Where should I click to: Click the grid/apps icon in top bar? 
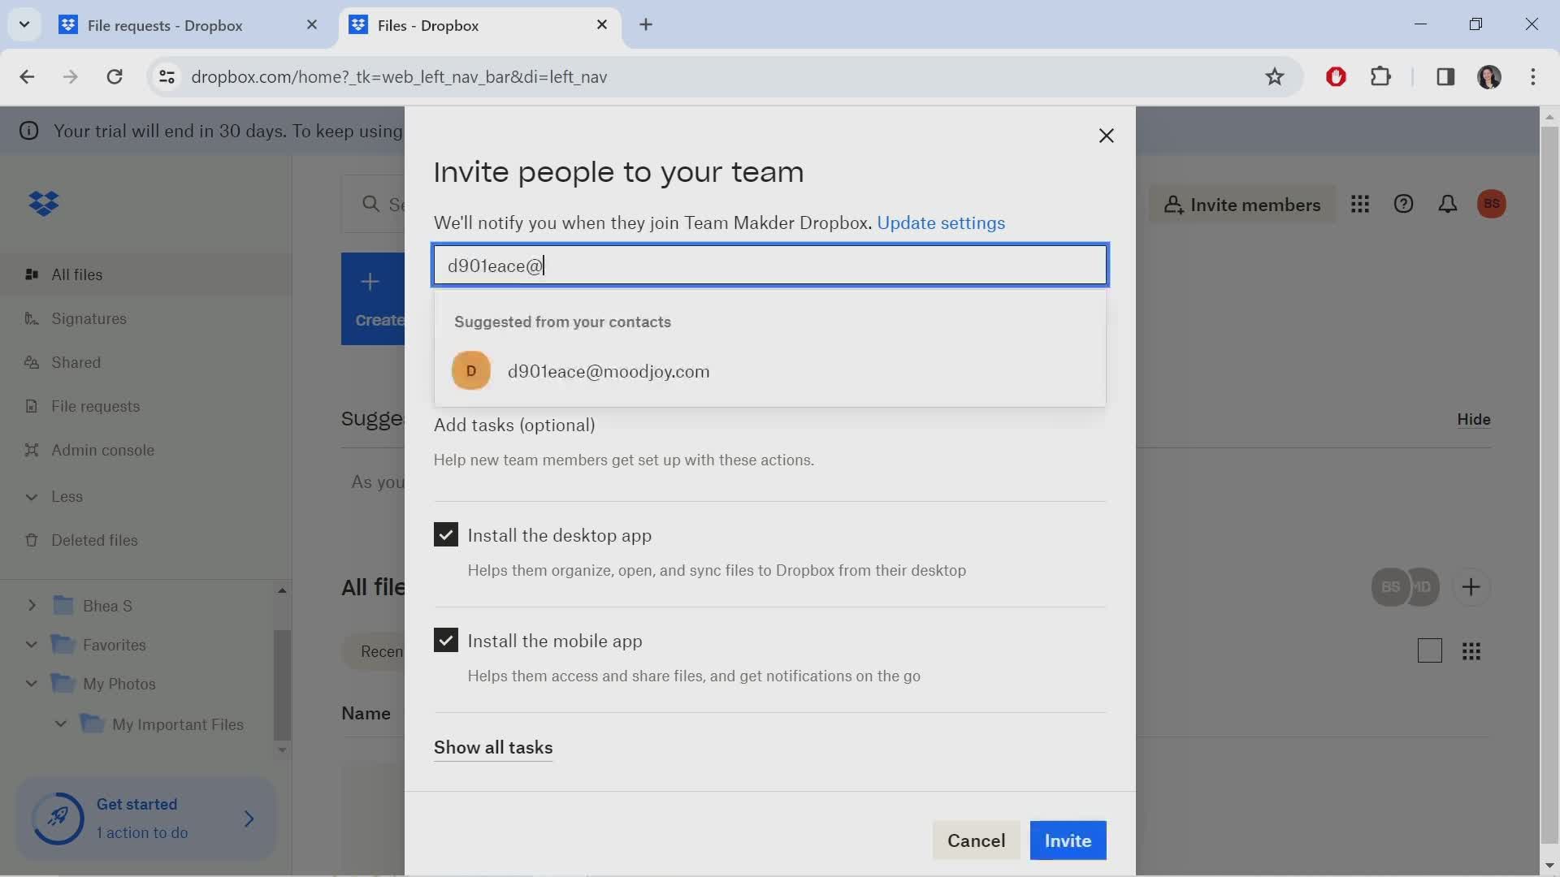point(1361,204)
